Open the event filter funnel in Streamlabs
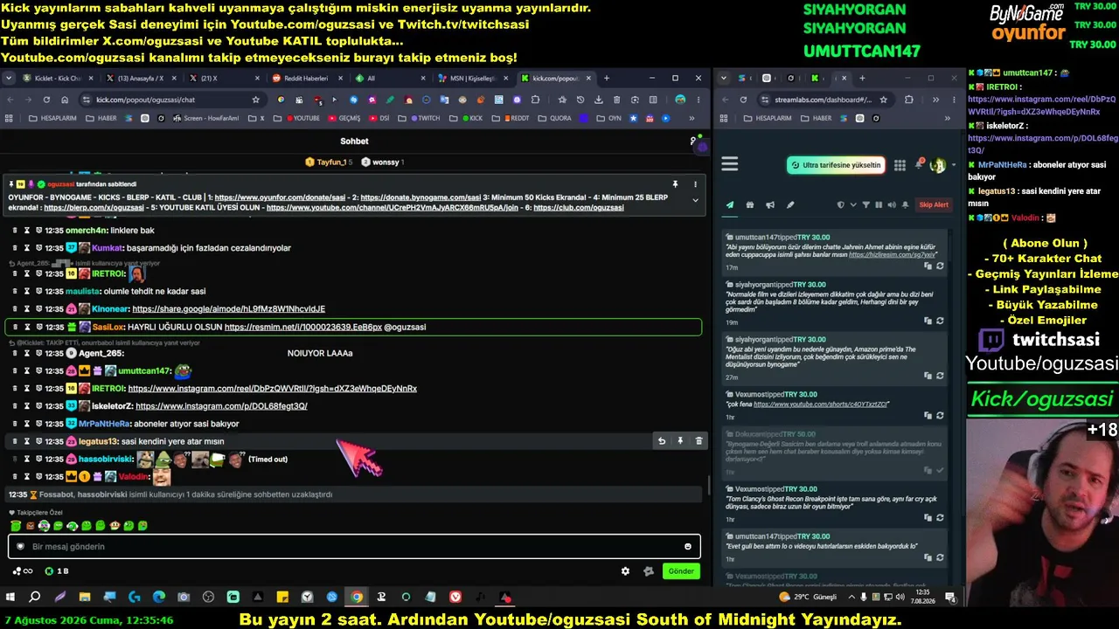The height and width of the screenshot is (629, 1119). 866,205
